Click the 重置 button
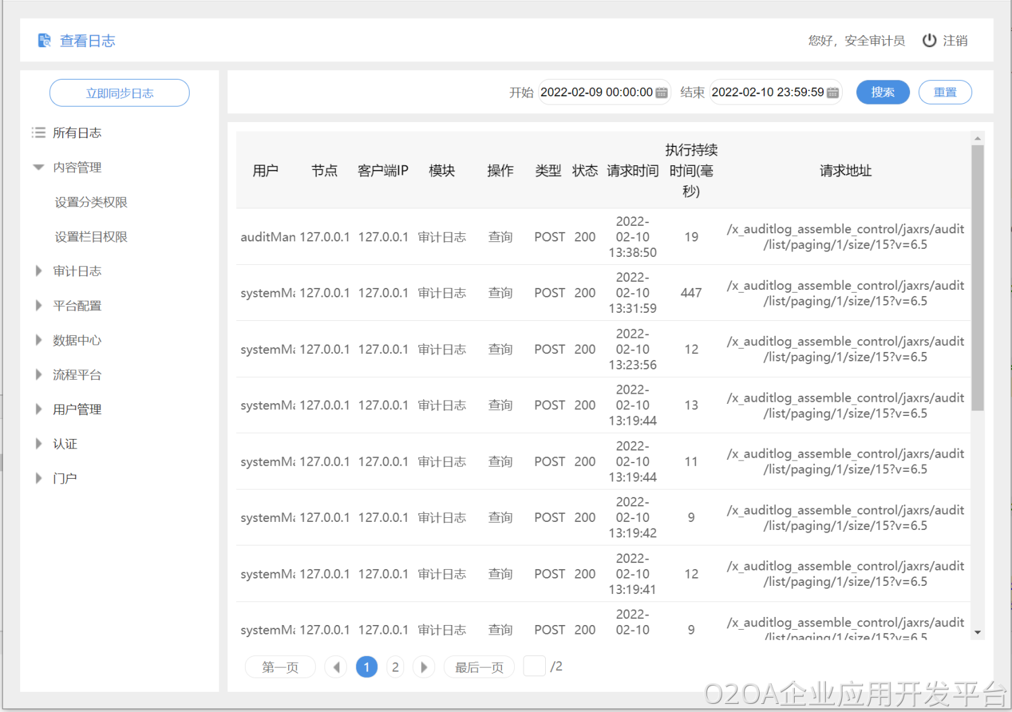Screen dimensions: 1012x712 pyautogui.click(x=945, y=92)
